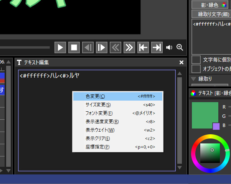Jump to the end of the timeline

pos(157,47)
